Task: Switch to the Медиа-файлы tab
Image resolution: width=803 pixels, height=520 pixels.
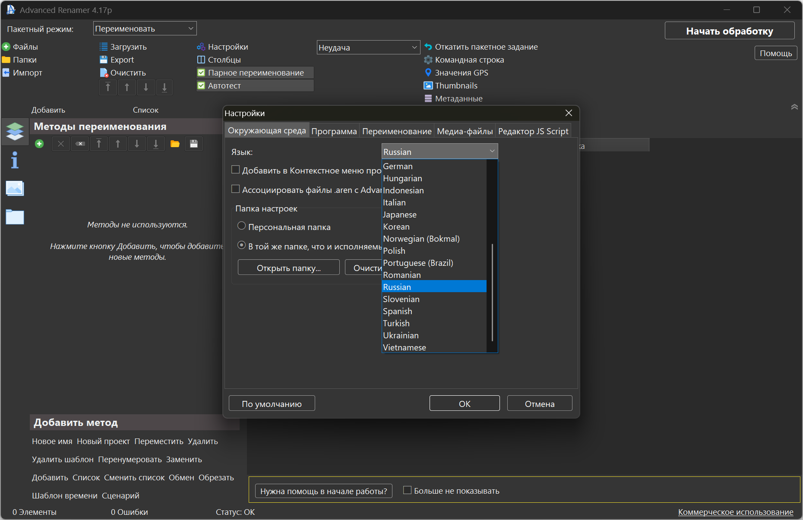Action: click(x=465, y=131)
